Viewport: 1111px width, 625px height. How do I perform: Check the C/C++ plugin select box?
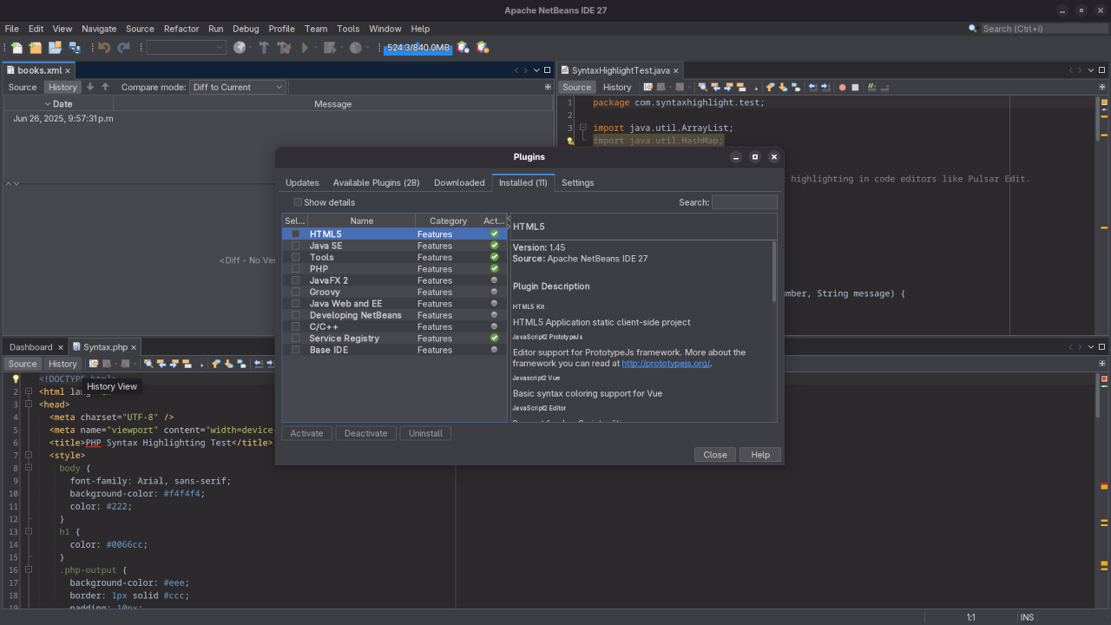pos(296,326)
